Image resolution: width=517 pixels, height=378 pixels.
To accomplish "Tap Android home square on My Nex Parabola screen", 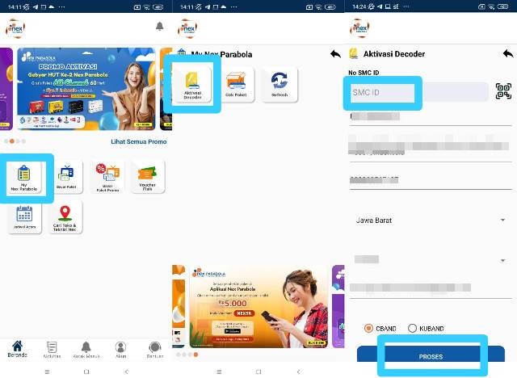I will (x=258, y=372).
